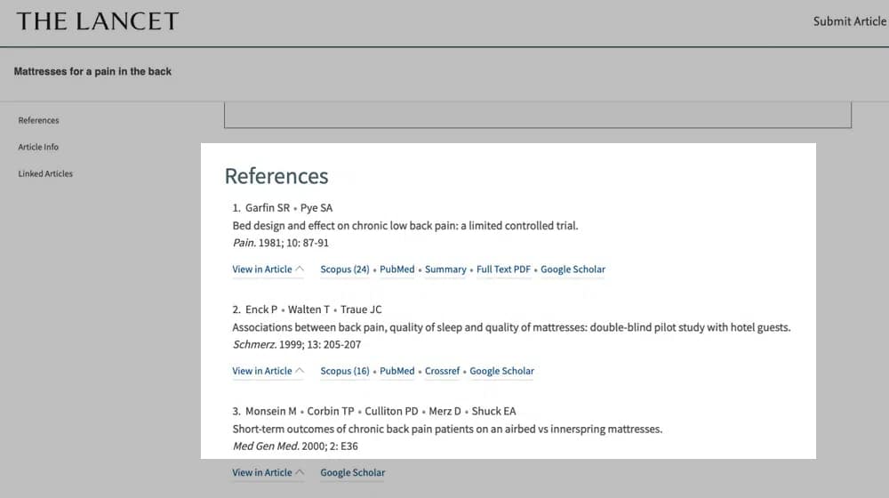Open PubMed link for Garfin reference
889x498 pixels.
tap(397, 269)
